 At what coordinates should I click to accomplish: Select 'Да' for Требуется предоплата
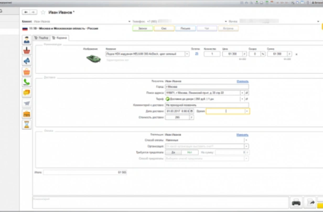(173, 152)
